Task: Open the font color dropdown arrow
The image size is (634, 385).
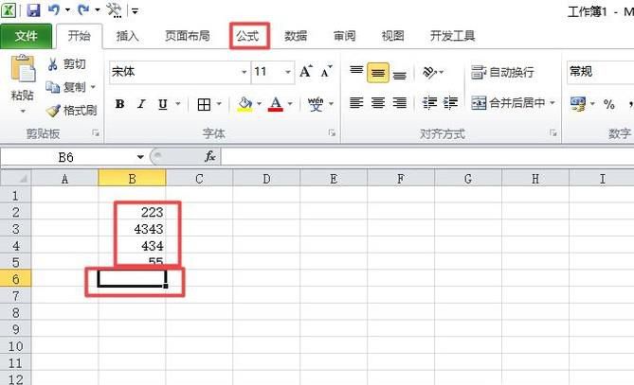Action: click(290, 104)
